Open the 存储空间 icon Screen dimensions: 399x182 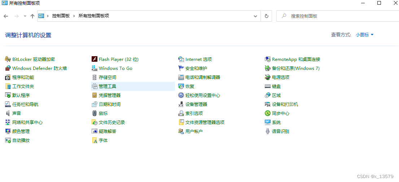95,77
